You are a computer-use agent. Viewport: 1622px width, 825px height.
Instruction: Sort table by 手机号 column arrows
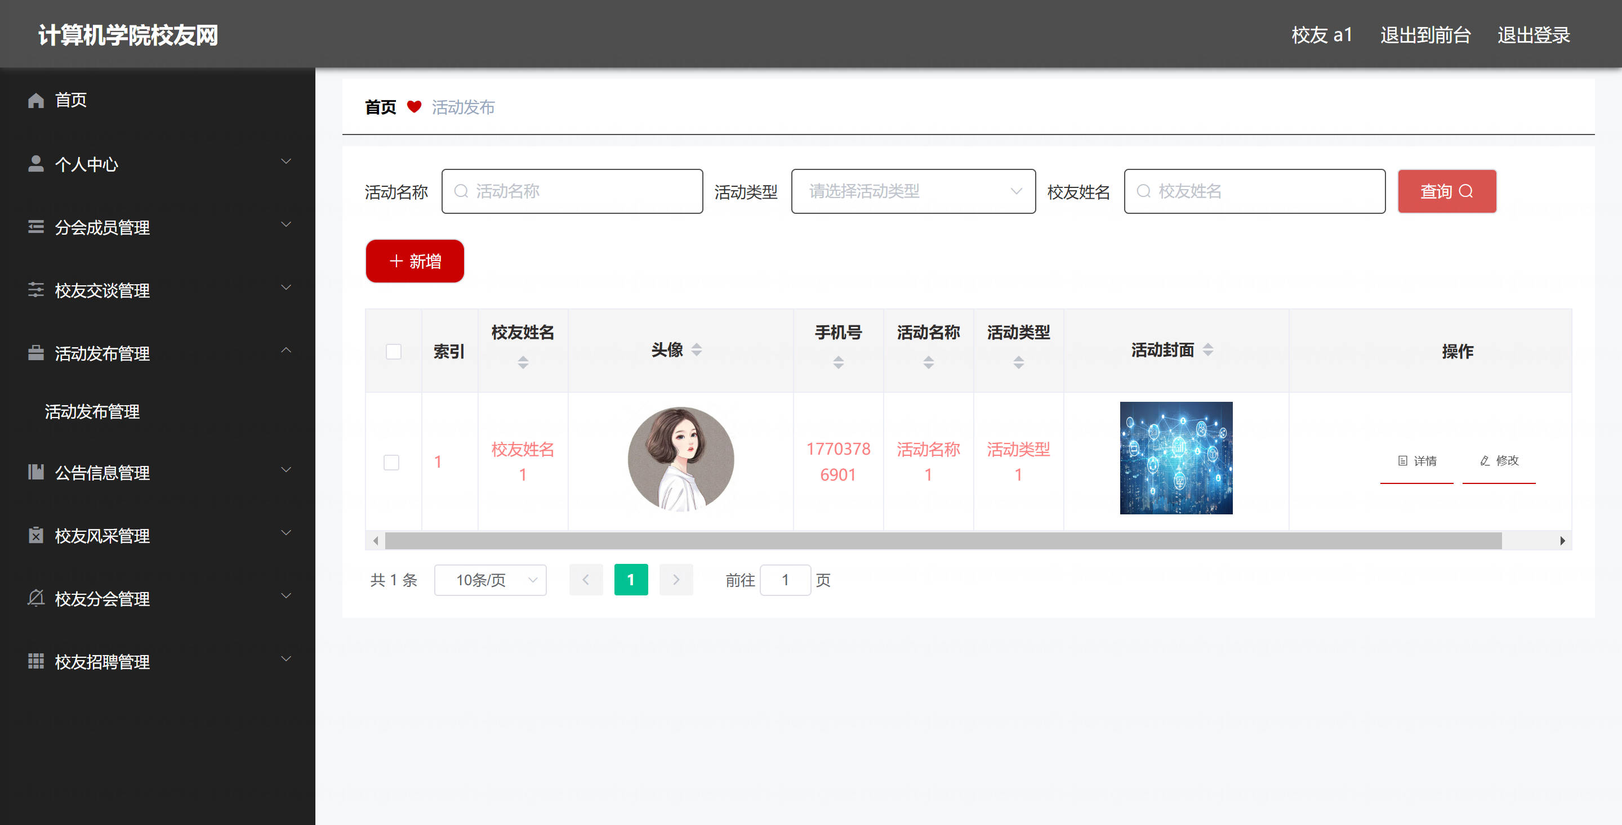(x=838, y=362)
